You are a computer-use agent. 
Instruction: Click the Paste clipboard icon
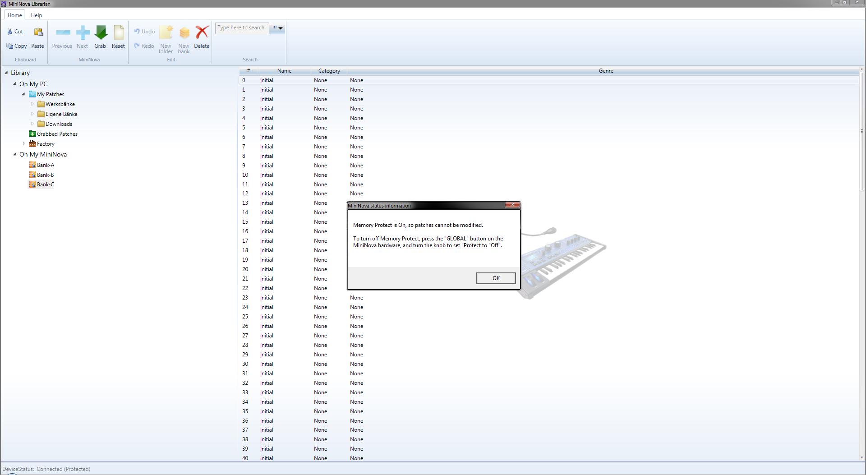coord(38,32)
